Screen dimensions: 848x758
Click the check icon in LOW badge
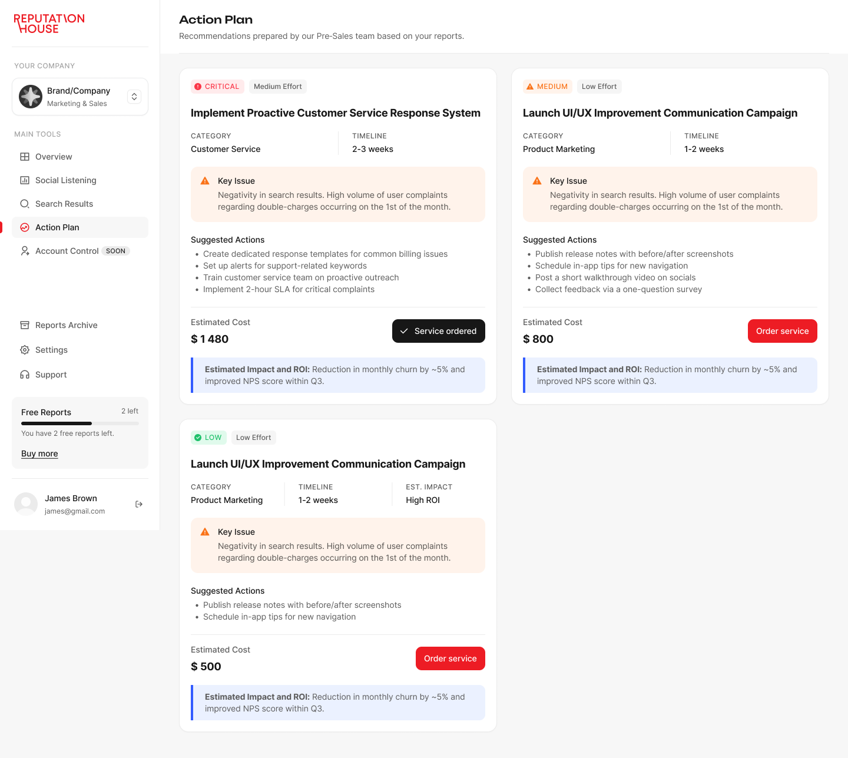pos(198,438)
